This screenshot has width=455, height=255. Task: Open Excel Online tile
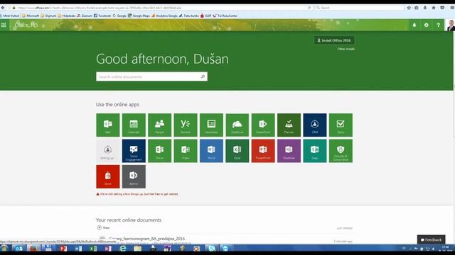[x=237, y=151]
